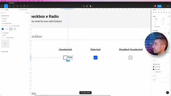171x96 pixels.
Task: Open the File menu in menu bar
Action: (8, 1)
